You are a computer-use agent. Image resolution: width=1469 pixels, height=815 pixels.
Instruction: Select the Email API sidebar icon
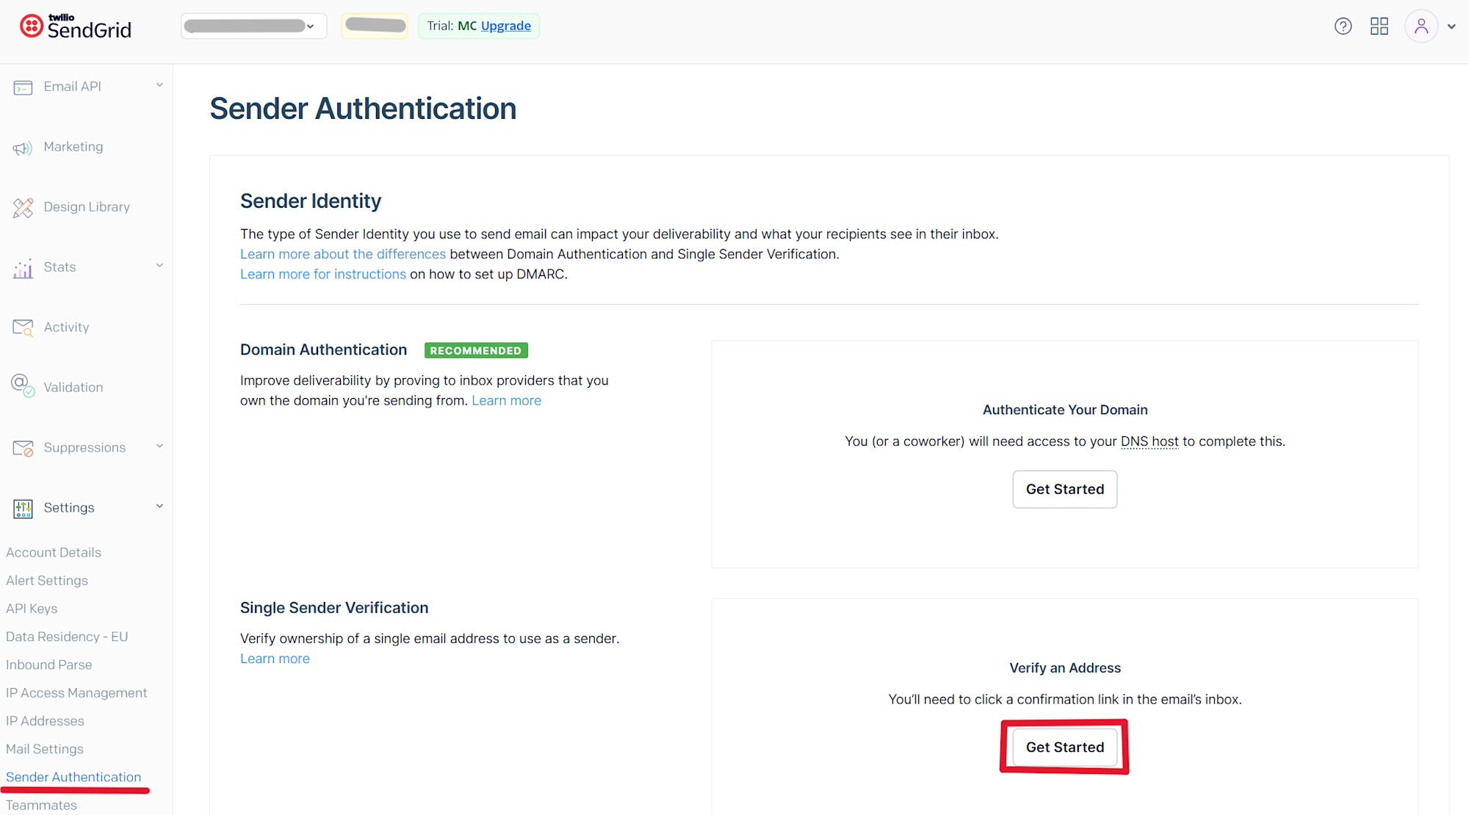click(x=23, y=87)
